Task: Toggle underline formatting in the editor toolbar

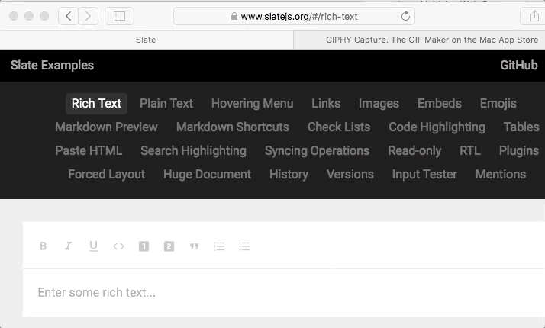Action: tap(93, 246)
